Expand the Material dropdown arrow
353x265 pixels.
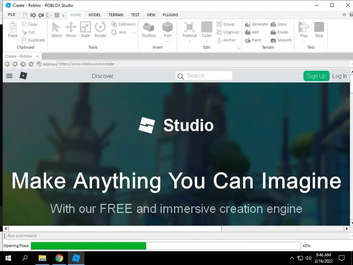(190, 41)
